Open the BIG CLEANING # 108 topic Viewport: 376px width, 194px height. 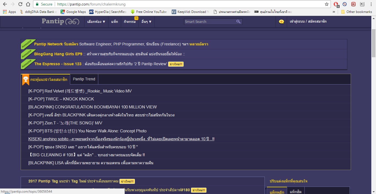pos(87,155)
